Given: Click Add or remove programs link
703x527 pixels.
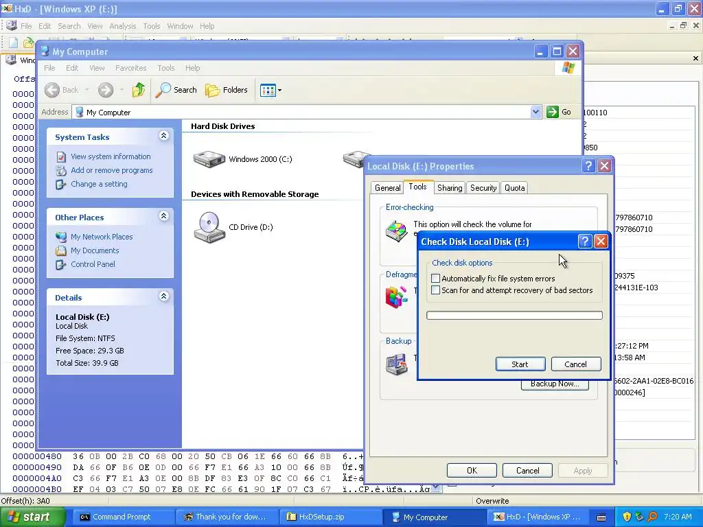Looking at the screenshot, I should pos(112,170).
